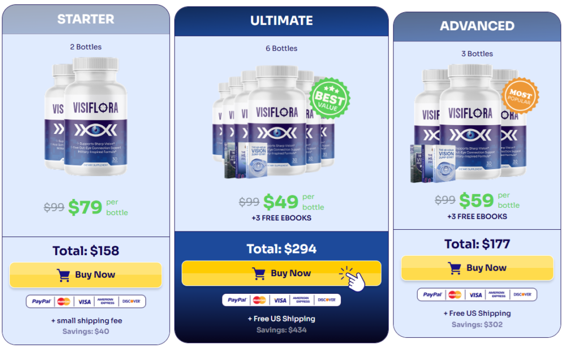564x350 pixels.
Task: Click Buy Now in Ultimate plan
Action: click(281, 273)
